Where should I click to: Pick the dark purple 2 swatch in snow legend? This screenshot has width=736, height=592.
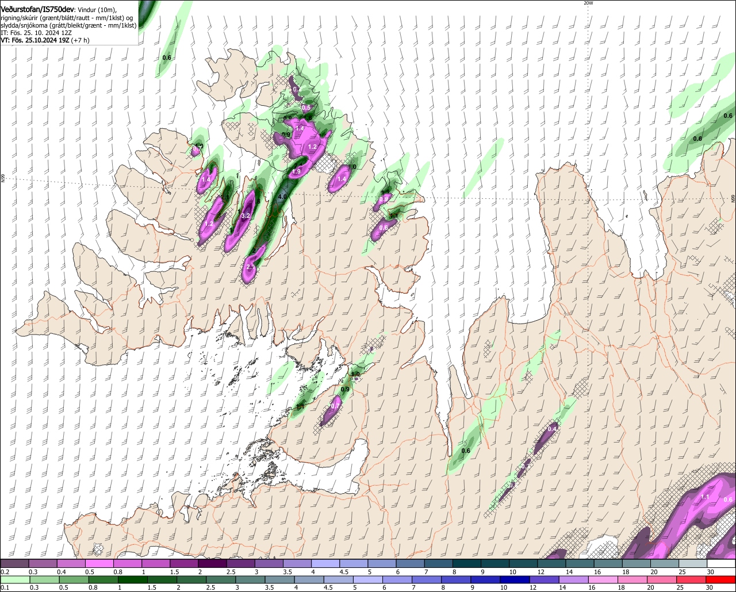click(212, 563)
